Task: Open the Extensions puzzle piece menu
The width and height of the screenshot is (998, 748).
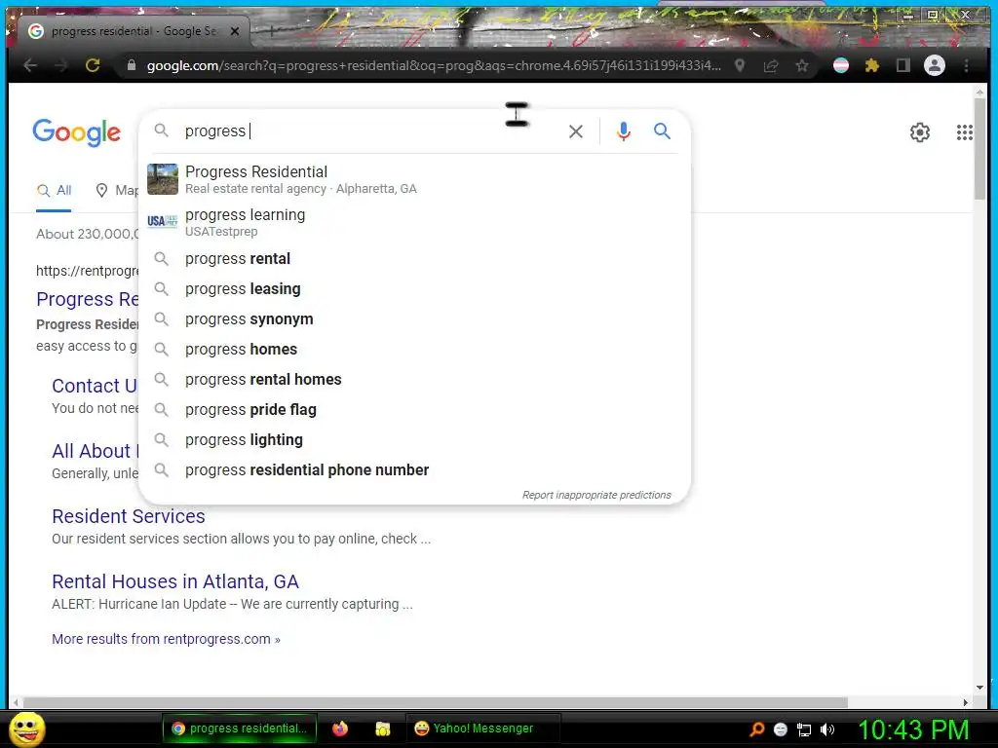Action: click(x=872, y=65)
